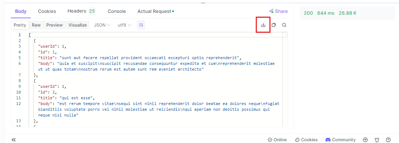Click the 200 status code

(x=308, y=13)
